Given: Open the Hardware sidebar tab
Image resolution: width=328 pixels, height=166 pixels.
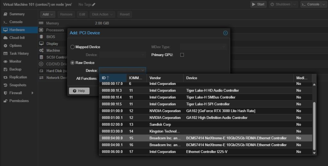Looking at the screenshot, I should click(x=19, y=30).
